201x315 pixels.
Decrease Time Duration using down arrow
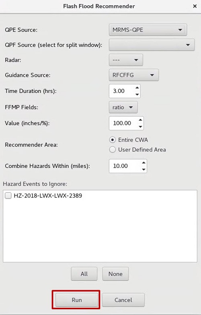(137, 94)
